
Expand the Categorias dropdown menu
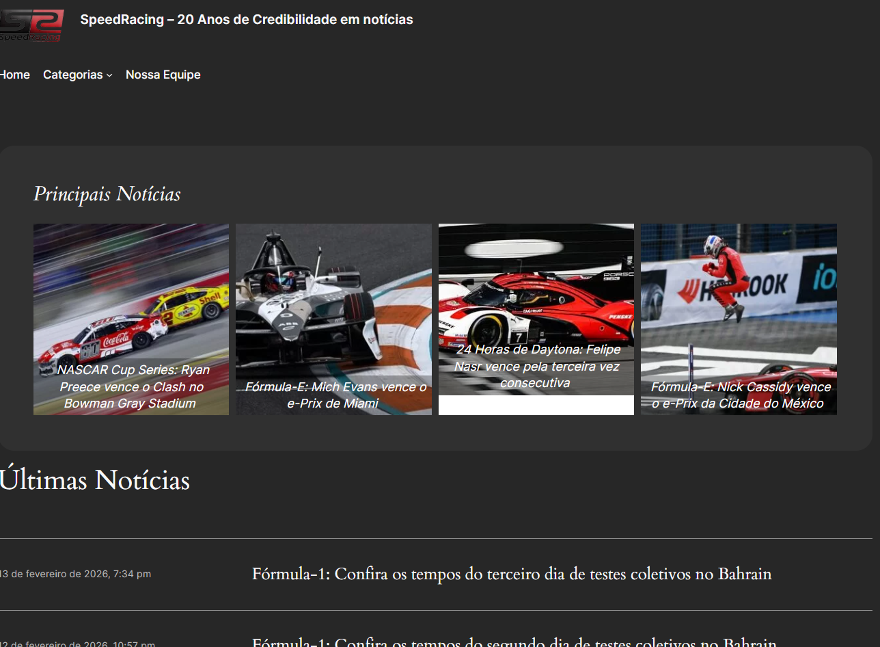coord(72,75)
